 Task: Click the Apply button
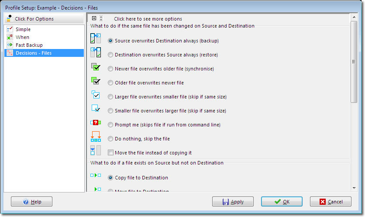[233, 202]
